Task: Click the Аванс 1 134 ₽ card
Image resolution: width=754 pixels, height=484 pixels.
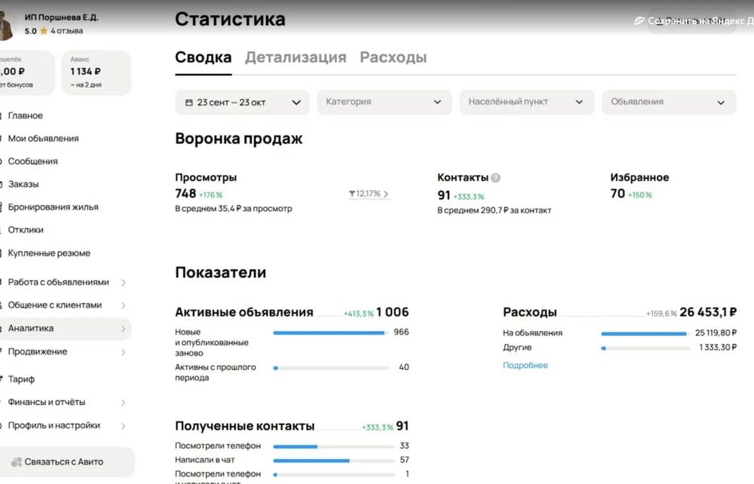Action: pyautogui.click(x=97, y=72)
